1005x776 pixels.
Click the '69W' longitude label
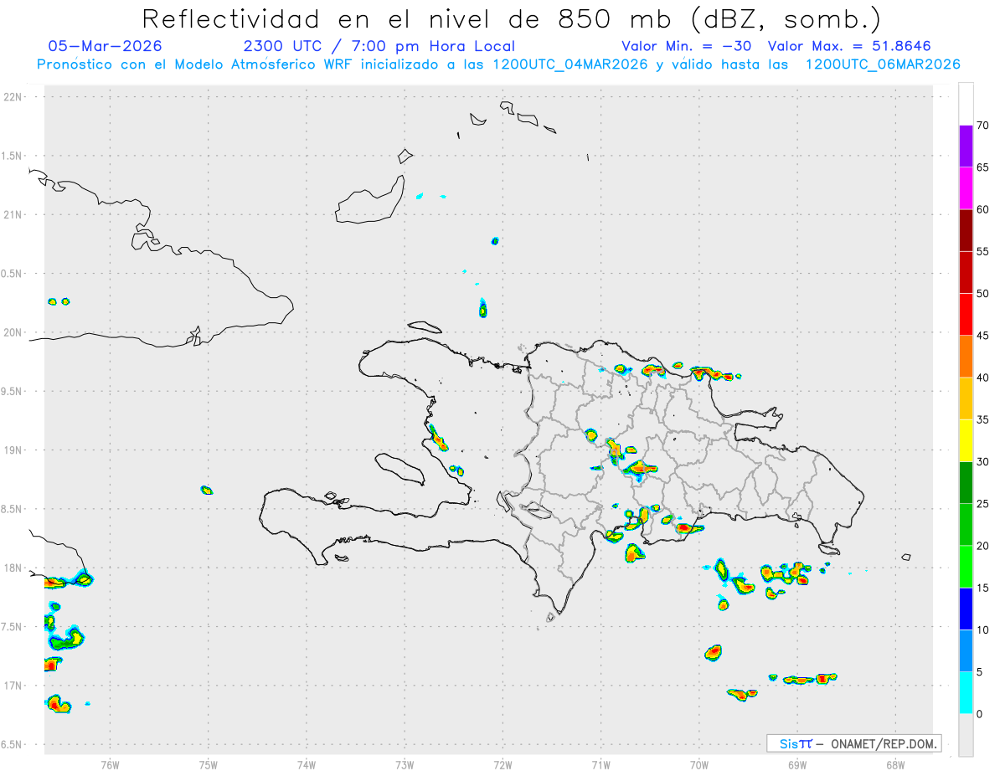coord(797,765)
